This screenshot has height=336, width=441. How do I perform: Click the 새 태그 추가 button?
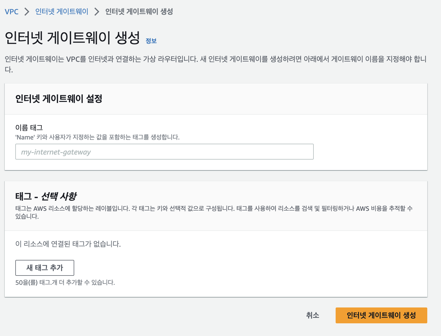pyautogui.click(x=45, y=268)
